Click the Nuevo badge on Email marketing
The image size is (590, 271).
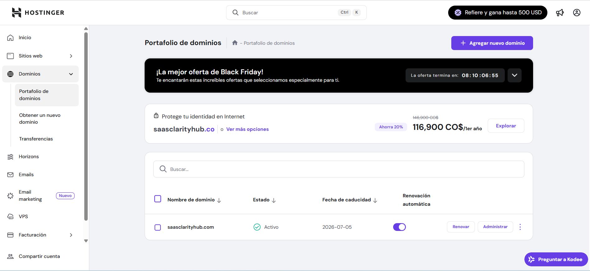tap(65, 195)
